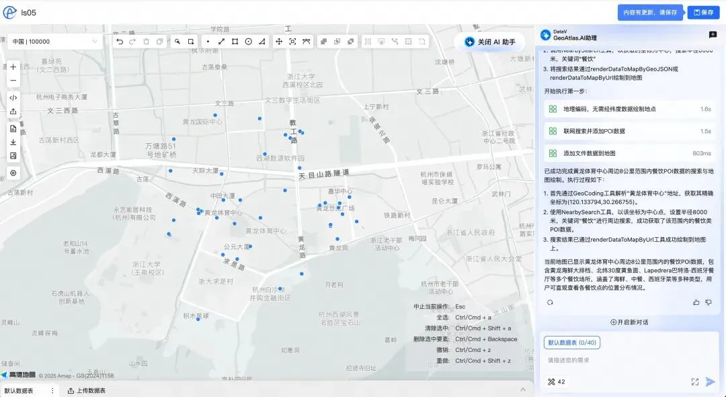726x397 pixels.
Task: Regenerate the AI response
Action: click(x=550, y=302)
